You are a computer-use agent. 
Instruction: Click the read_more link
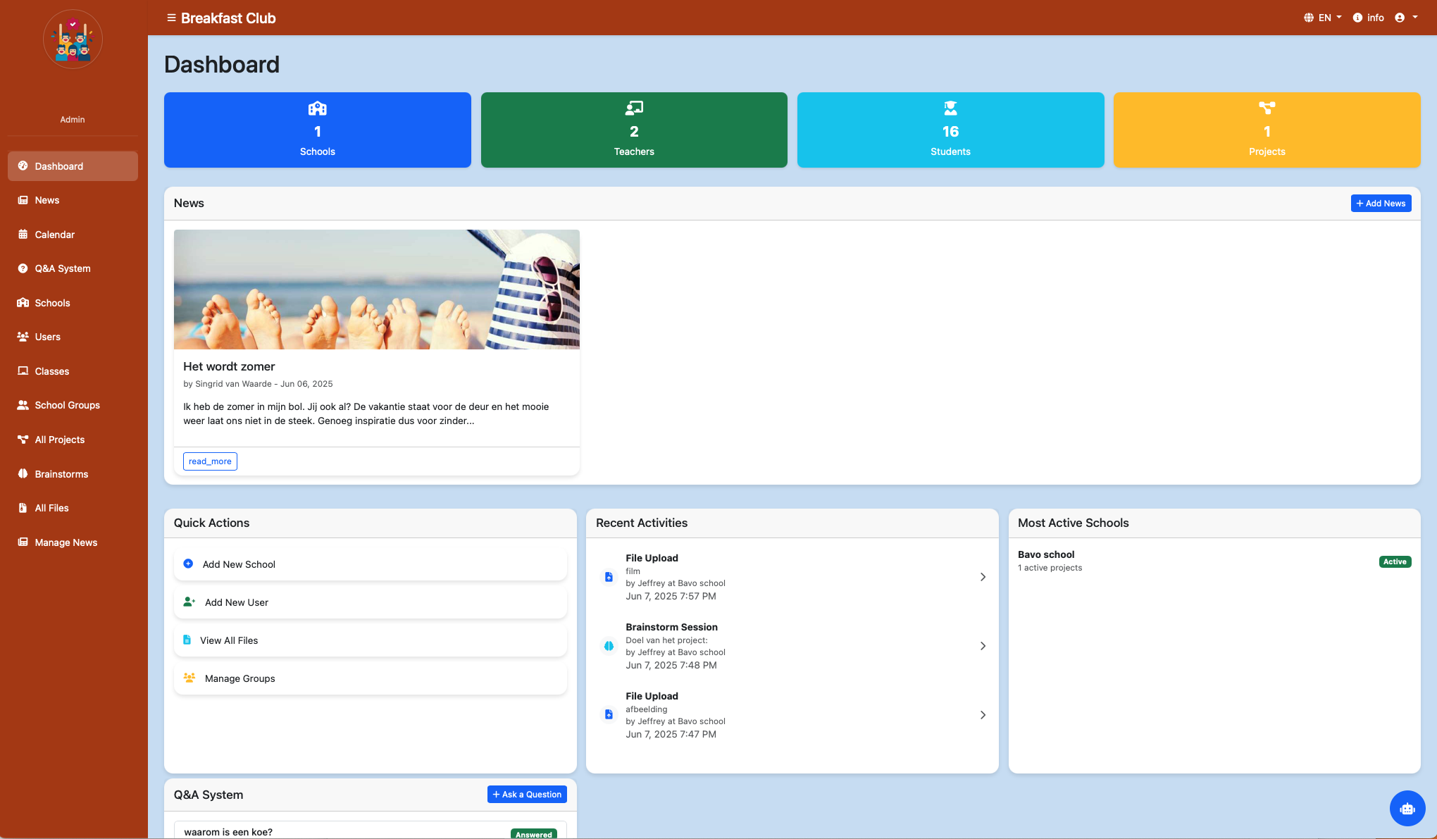(210, 461)
